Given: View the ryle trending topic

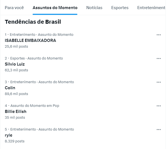Looking at the screenshot, I should pyautogui.click(x=9, y=135).
